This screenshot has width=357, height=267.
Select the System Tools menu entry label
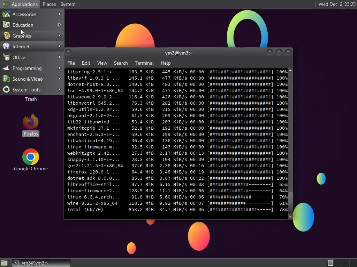[26, 90]
